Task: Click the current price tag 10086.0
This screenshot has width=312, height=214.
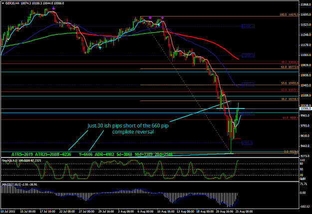Action: (x=305, y=108)
